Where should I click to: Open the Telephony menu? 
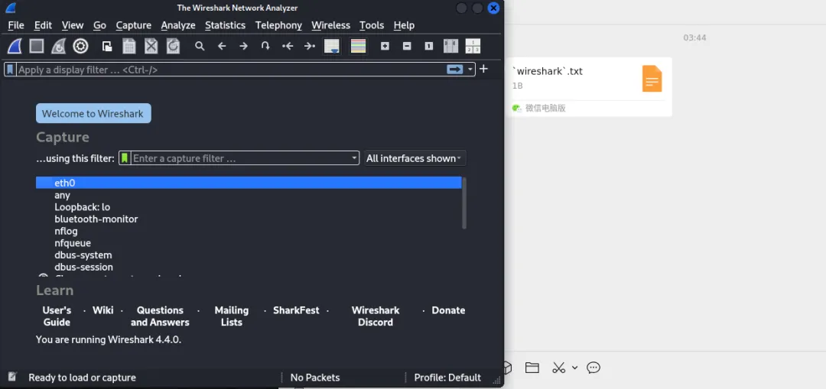278,25
